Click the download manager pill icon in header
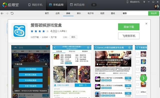Screen dimensions: 160x98 tap(94, 5)
